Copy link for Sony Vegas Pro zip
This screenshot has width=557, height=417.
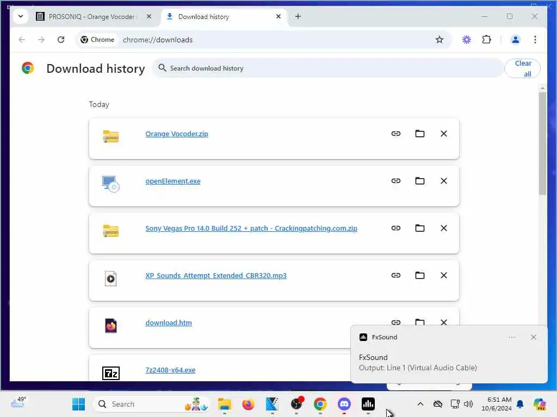396,228
